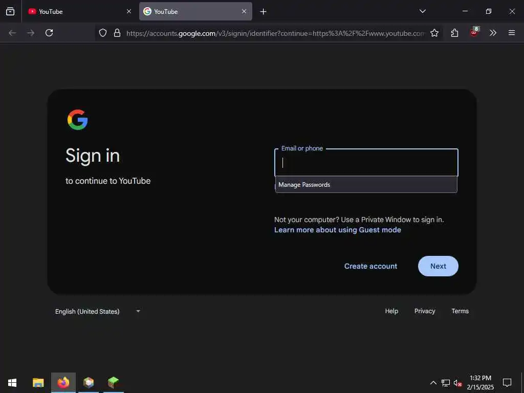
Task: Open muted volume tray icon
Action: tap(457, 383)
